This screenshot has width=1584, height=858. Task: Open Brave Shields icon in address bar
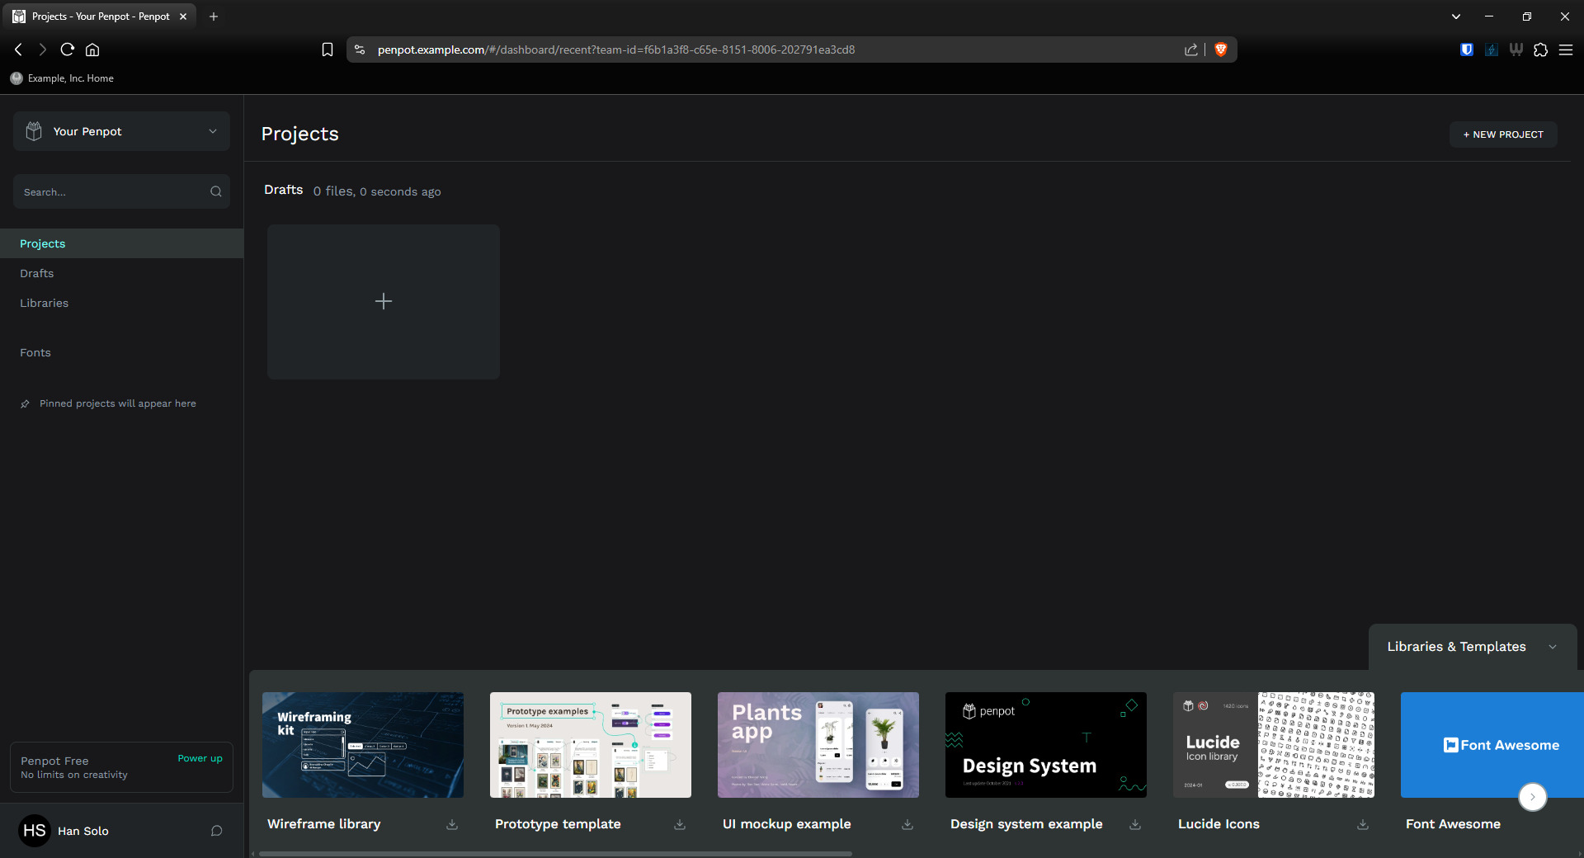(1221, 49)
